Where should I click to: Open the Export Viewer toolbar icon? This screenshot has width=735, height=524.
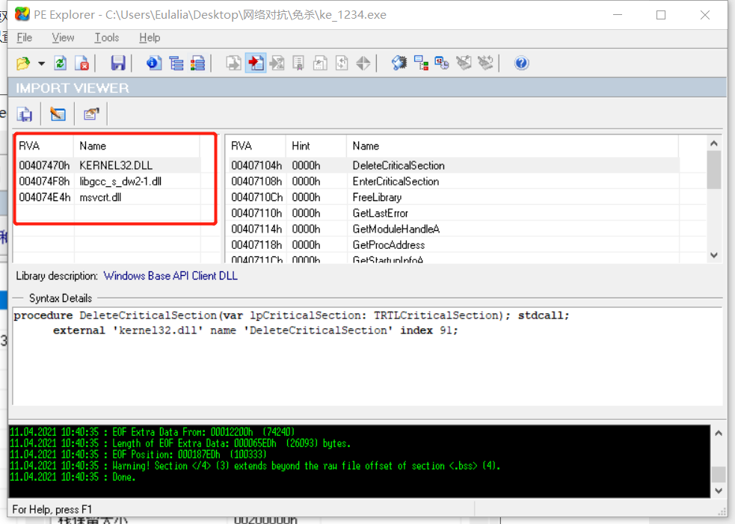click(x=233, y=64)
